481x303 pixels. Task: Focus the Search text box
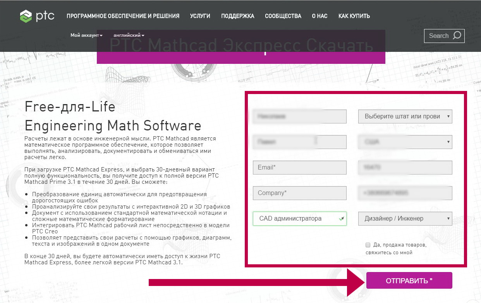[x=438, y=36]
